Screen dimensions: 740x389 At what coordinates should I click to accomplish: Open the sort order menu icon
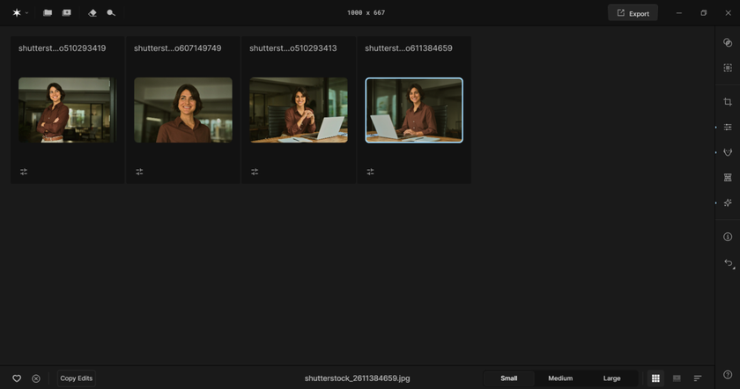(x=698, y=378)
